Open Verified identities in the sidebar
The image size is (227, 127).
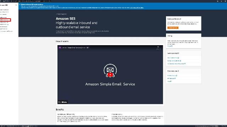click(4, 20)
